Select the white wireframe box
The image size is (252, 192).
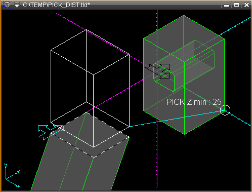(x=90, y=88)
